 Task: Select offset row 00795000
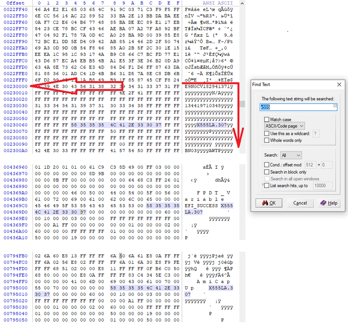coord(15,288)
